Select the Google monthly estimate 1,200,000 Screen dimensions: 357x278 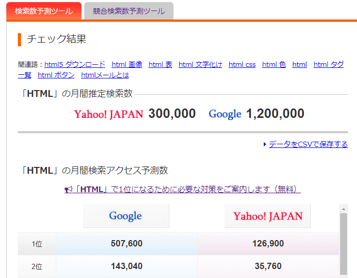click(x=276, y=114)
